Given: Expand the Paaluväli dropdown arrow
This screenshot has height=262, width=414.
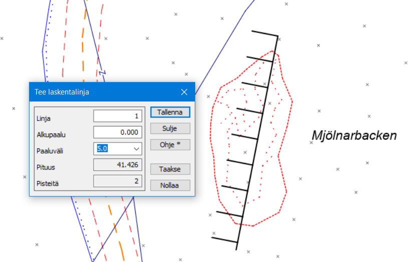Looking at the screenshot, I should click(136, 148).
